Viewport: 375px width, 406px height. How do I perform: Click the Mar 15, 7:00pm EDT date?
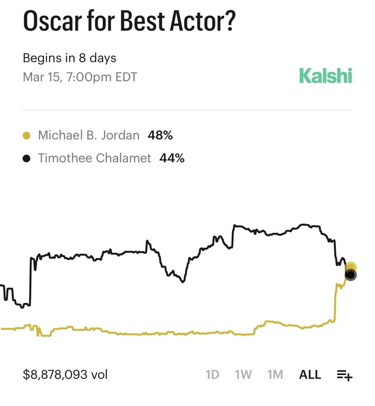(80, 77)
